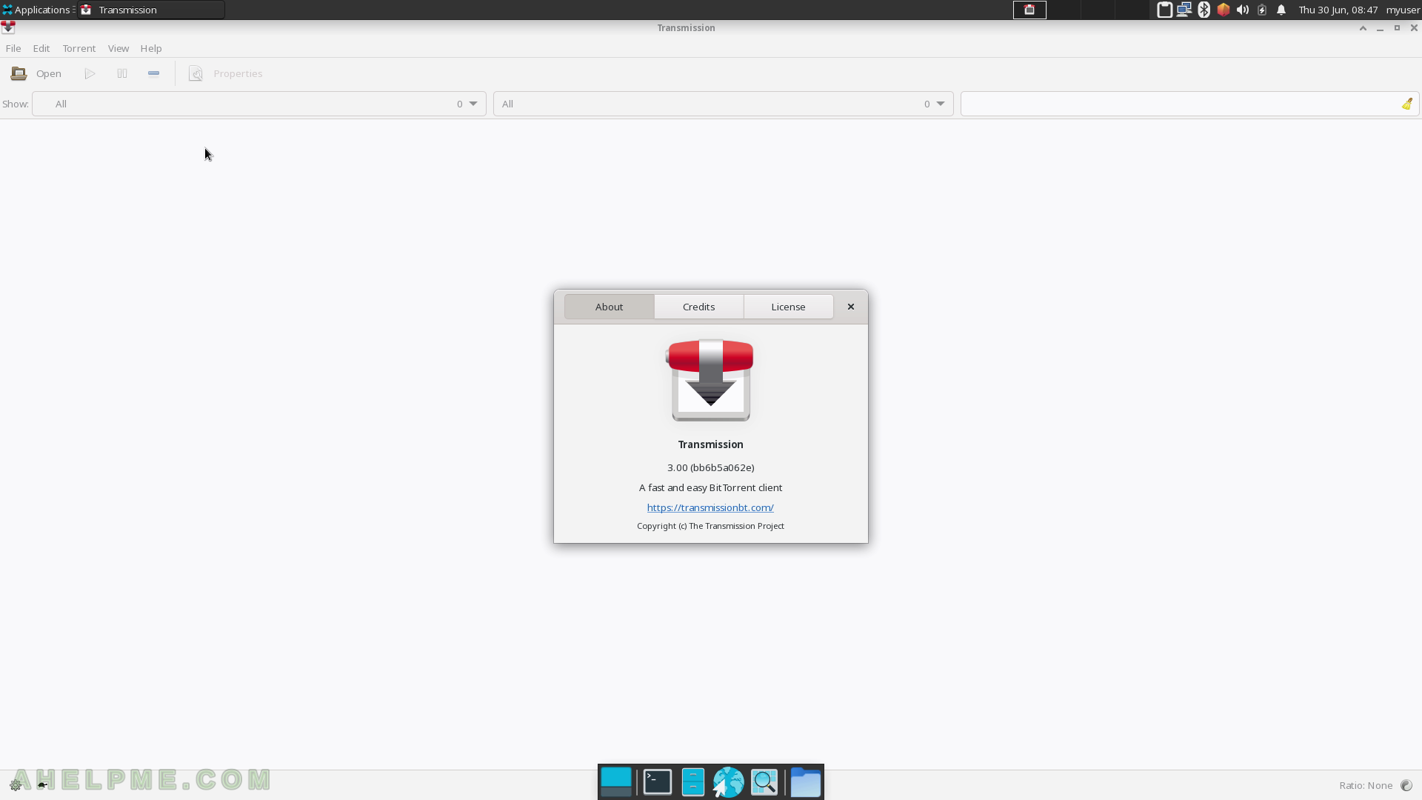Screen dimensions: 1422x800
Task: Switch to the License tab
Action: pos(789,307)
